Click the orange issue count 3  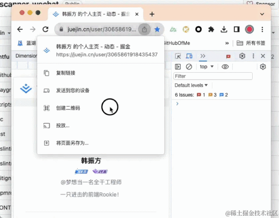coord(212,95)
